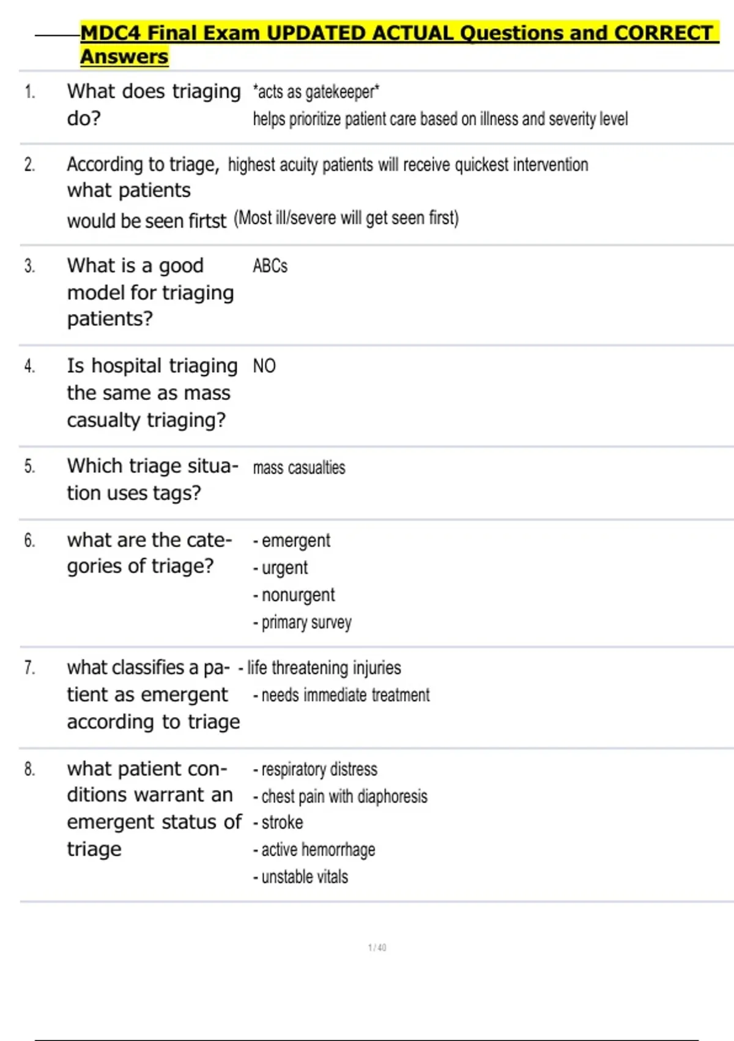Screen dimensions: 734x1041
Task: Click the 'helps prioritize patient care' answer line
Action: (440, 119)
